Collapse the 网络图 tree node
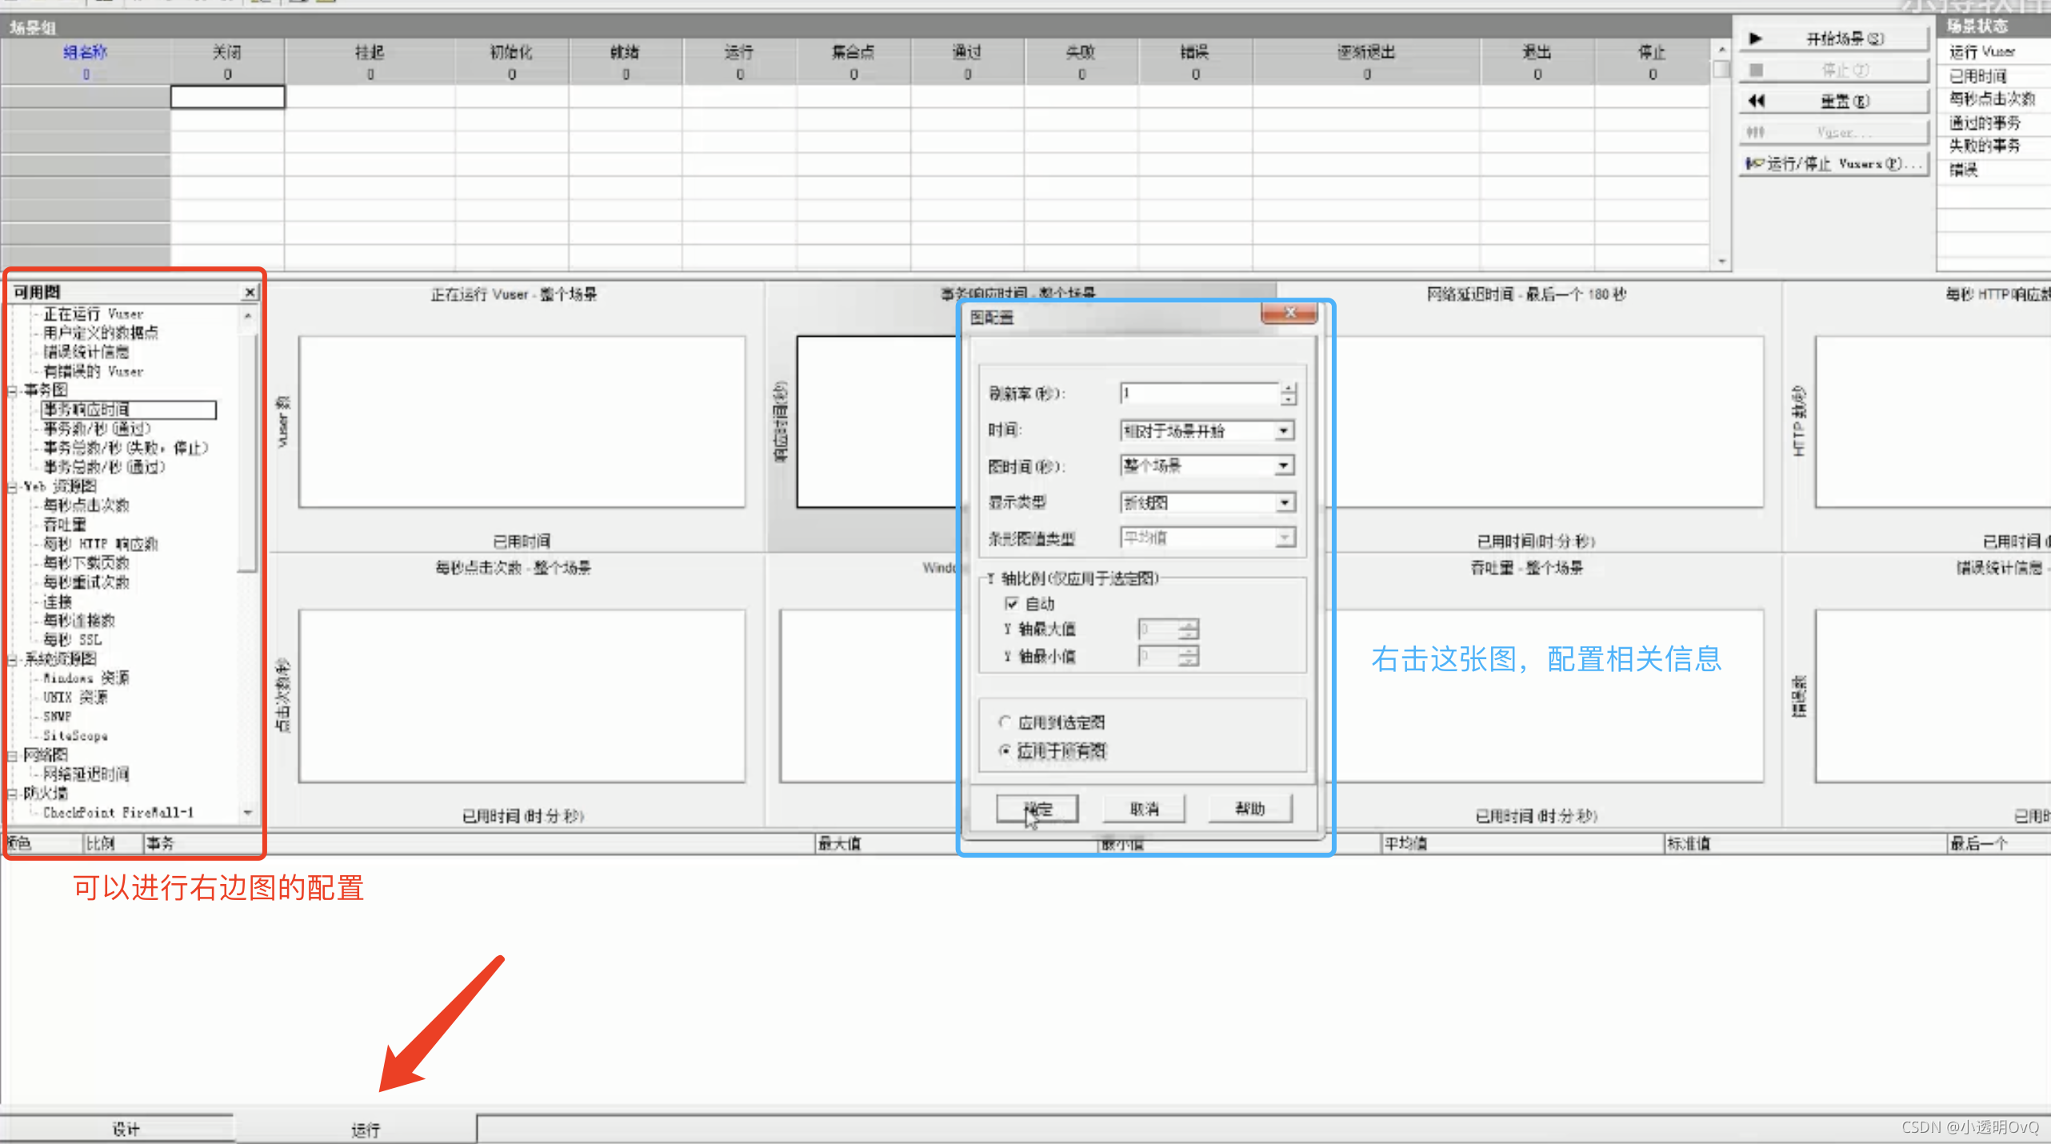The width and height of the screenshot is (2051, 1144). tap(13, 755)
